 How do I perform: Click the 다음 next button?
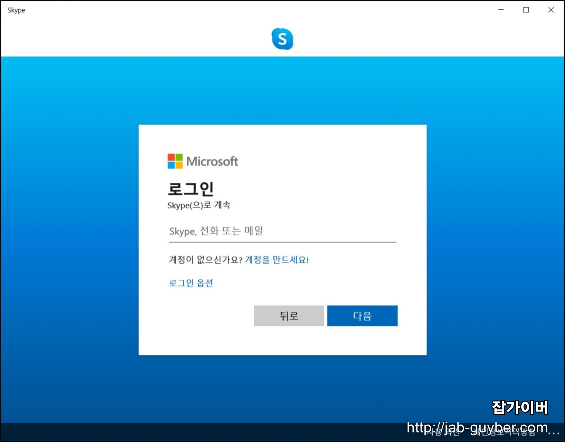pos(362,316)
